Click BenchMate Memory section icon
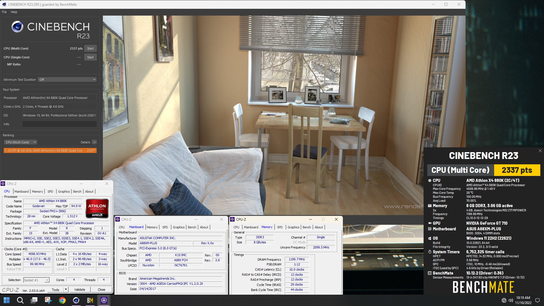 click(430, 206)
